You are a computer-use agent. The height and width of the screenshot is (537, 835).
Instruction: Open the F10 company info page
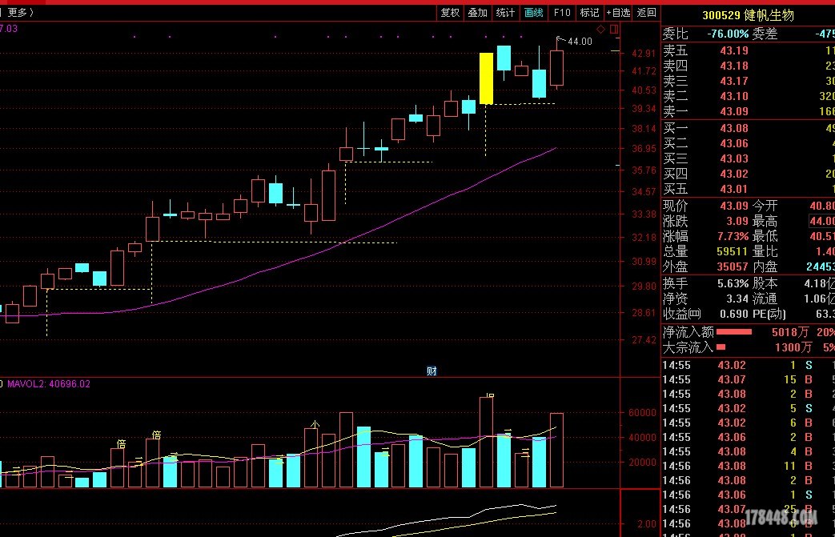click(x=562, y=12)
